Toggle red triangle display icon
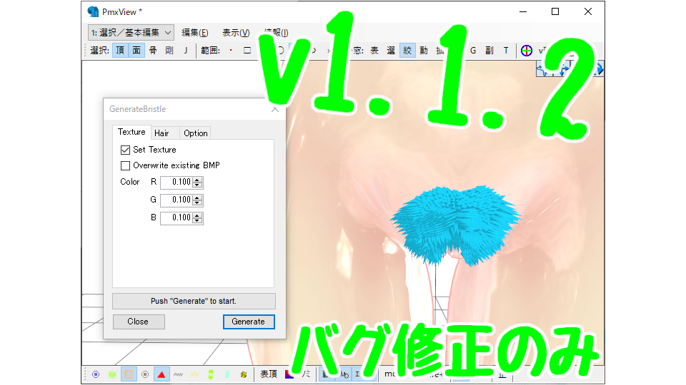 coord(161,374)
